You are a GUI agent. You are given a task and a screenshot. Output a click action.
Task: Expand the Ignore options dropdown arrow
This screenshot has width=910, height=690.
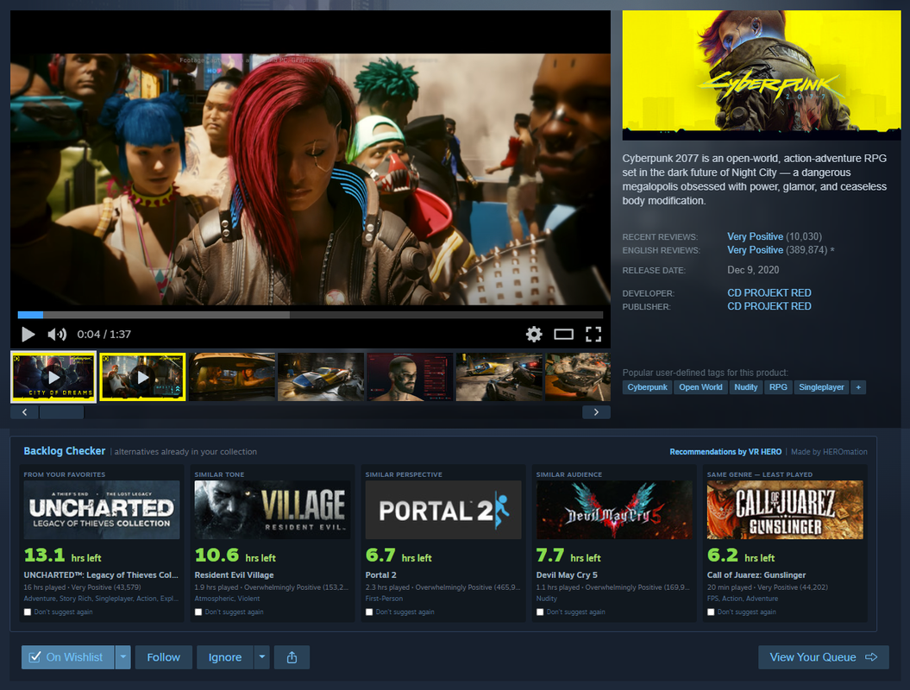click(261, 657)
